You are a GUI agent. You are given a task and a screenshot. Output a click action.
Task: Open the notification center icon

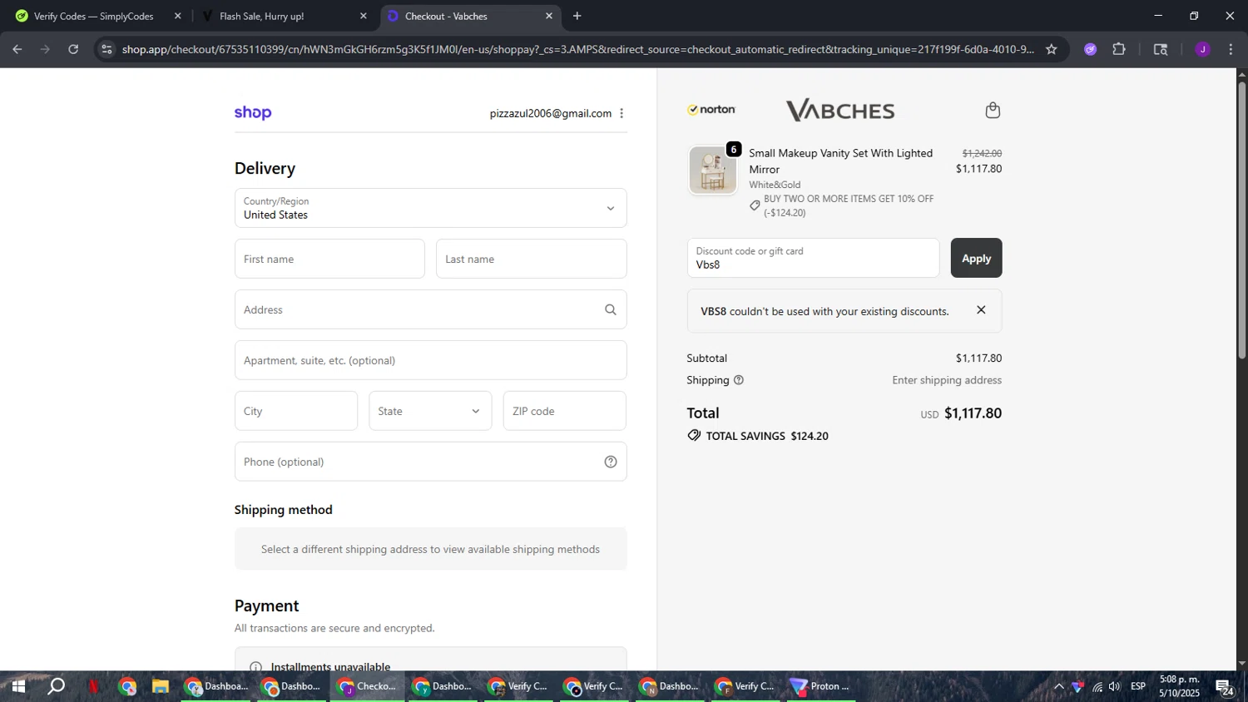click(1225, 687)
